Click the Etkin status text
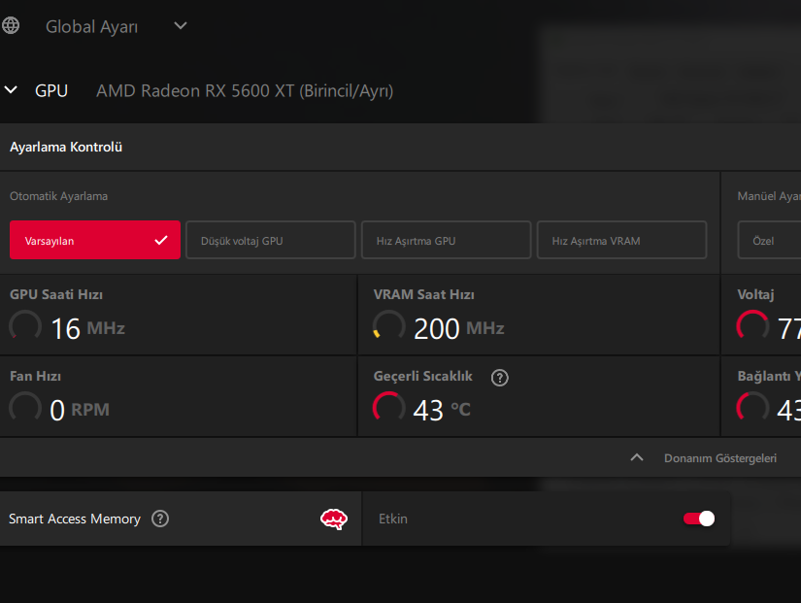 (x=393, y=519)
